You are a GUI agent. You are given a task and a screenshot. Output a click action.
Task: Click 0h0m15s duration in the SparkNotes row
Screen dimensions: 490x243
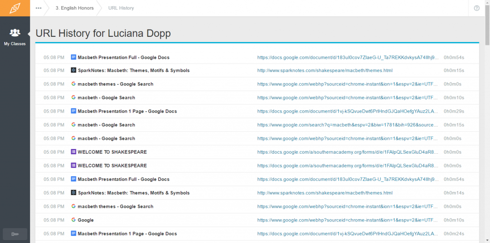(454, 71)
